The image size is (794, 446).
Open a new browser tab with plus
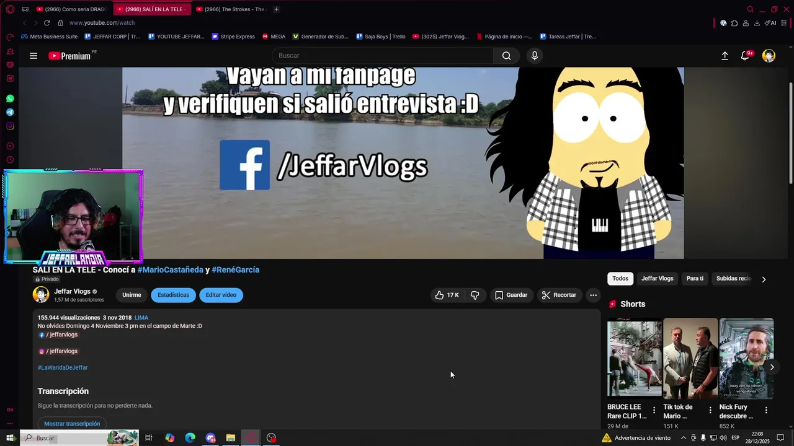coord(276,9)
